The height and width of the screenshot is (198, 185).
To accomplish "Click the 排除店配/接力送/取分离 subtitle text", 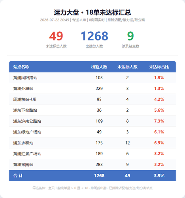I will 126,20.
